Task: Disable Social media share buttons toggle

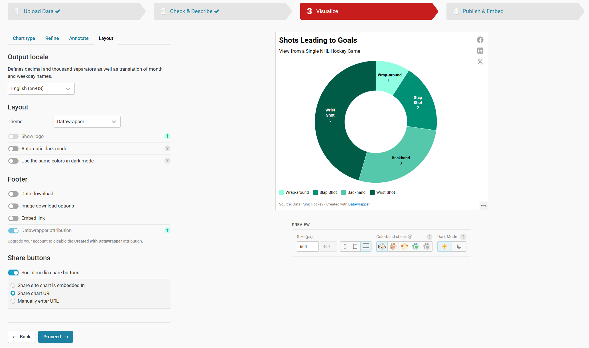Action: pos(13,273)
